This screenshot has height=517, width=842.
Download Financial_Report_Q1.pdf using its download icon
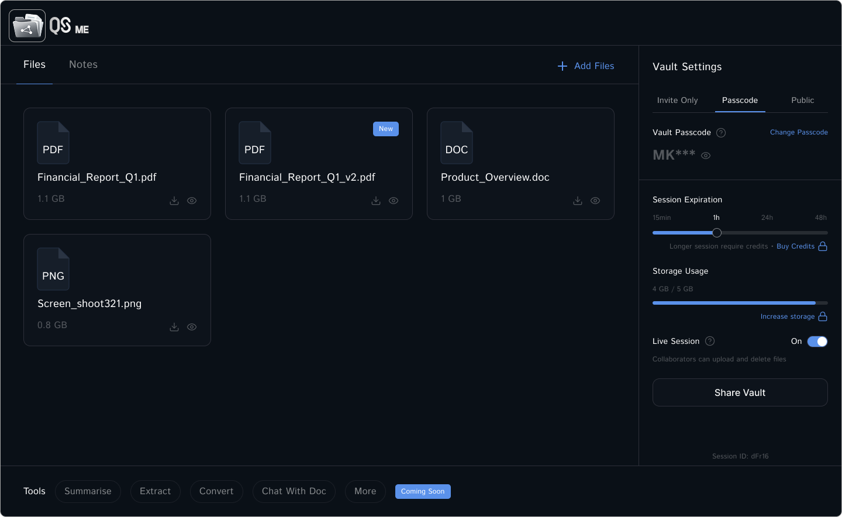174,201
